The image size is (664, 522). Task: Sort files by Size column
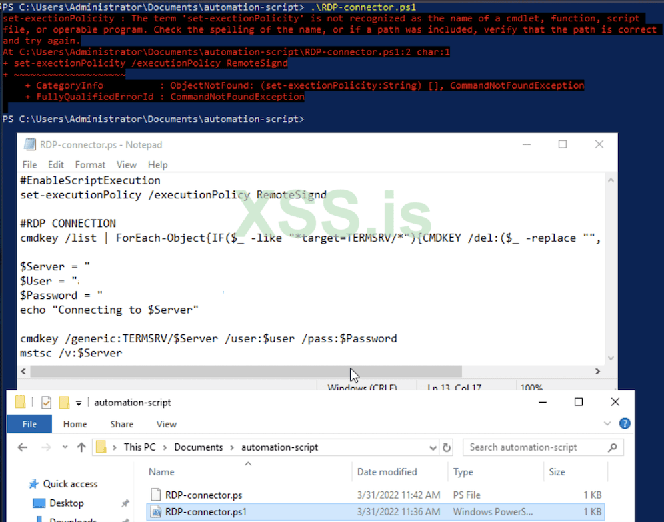pyautogui.click(x=557, y=471)
